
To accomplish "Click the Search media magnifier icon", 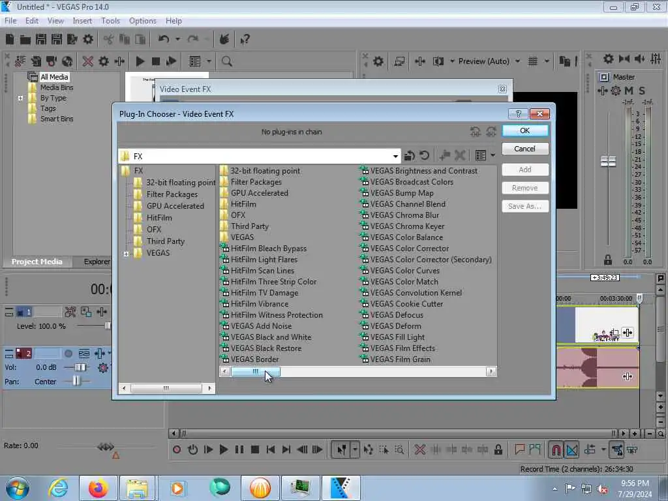I will point(226,61).
